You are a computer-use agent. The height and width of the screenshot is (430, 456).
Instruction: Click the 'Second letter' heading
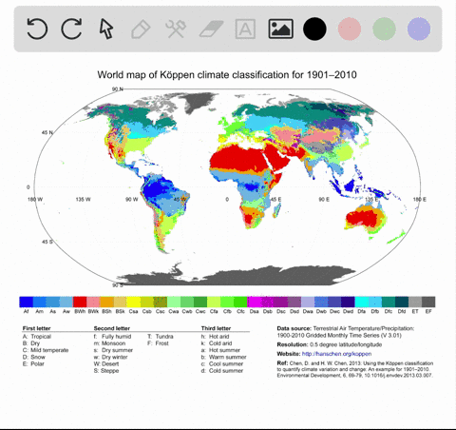pos(112,328)
